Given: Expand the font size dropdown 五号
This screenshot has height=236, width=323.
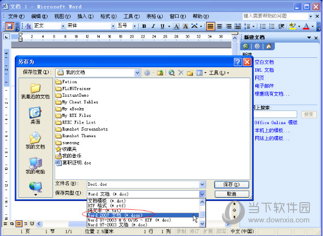Looking at the screenshot, I should 134,26.
